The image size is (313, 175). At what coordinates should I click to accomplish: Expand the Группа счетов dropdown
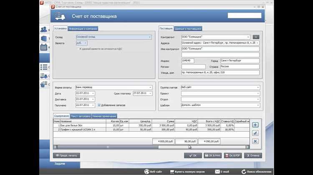[257, 87]
